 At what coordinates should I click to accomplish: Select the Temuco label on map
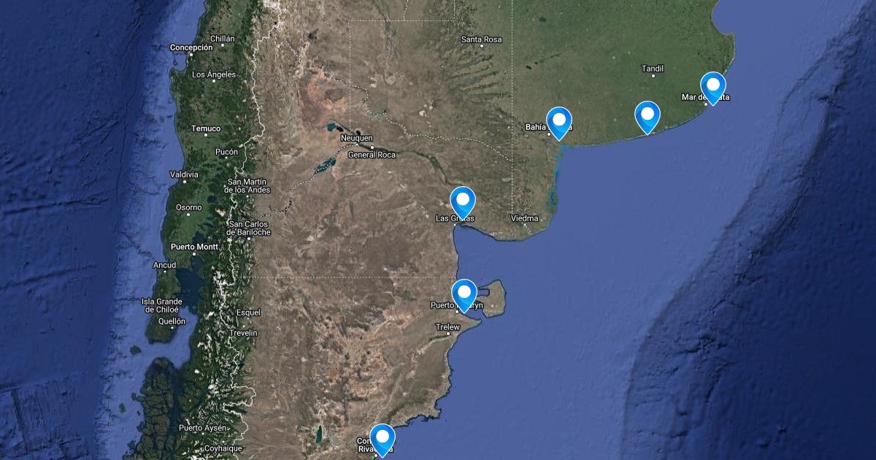(x=206, y=129)
